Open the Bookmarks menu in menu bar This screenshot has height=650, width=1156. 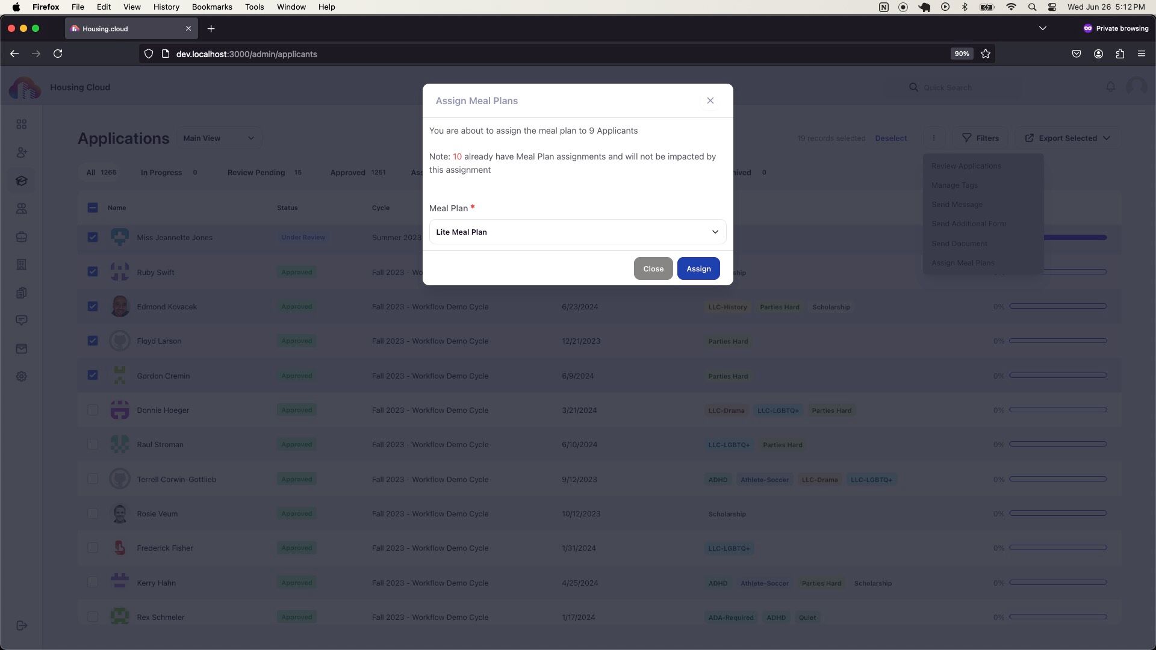click(211, 7)
